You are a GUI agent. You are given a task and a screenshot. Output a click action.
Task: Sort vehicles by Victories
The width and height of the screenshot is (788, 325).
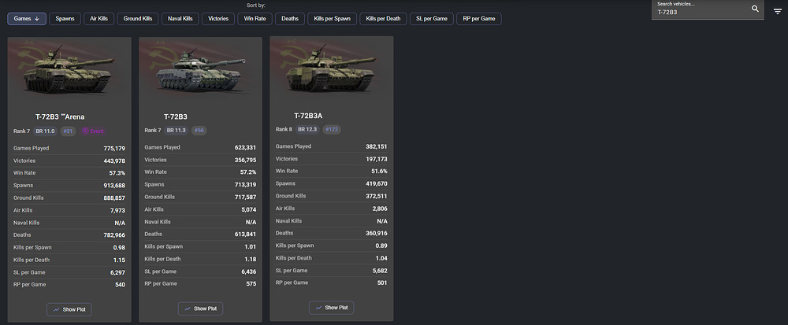click(x=218, y=19)
